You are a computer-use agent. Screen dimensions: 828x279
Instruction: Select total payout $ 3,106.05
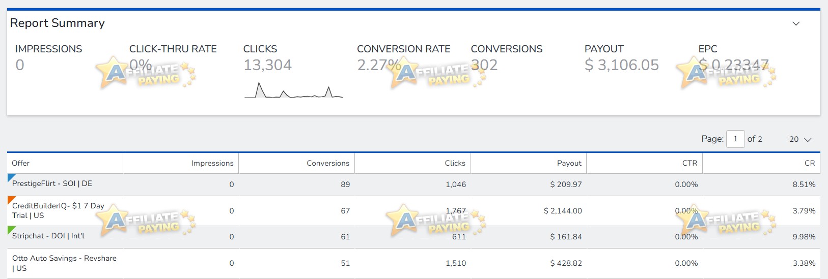click(x=622, y=65)
